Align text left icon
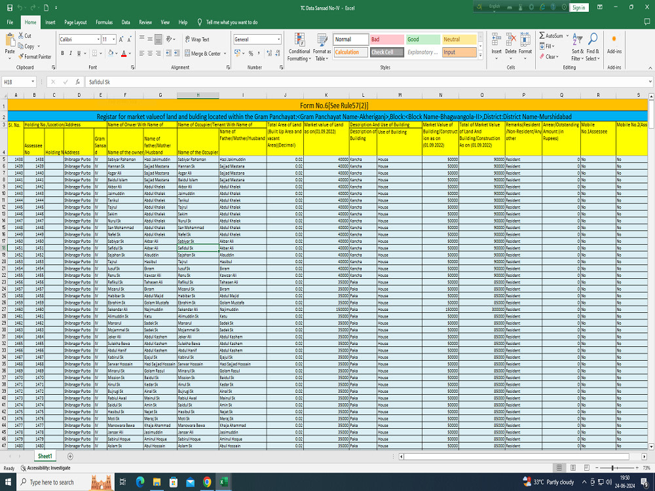This screenshot has height=491, width=655. [142, 53]
